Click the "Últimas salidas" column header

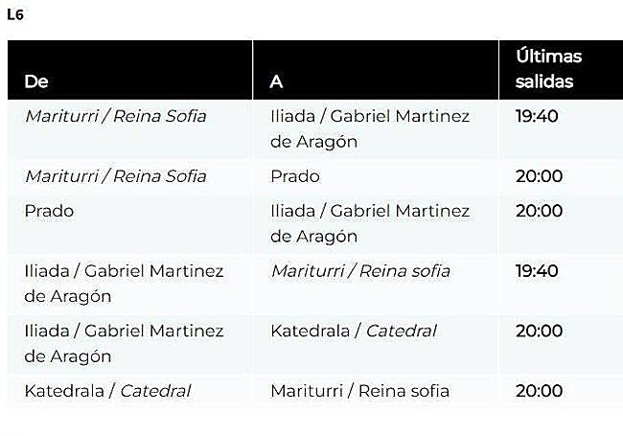[x=548, y=69]
